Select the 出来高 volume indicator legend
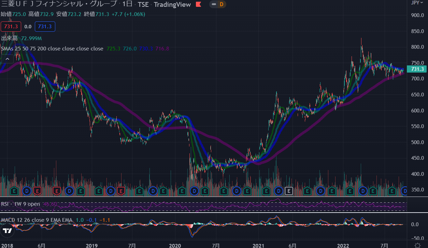This screenshot has width=428, height=248. point(10,38)
